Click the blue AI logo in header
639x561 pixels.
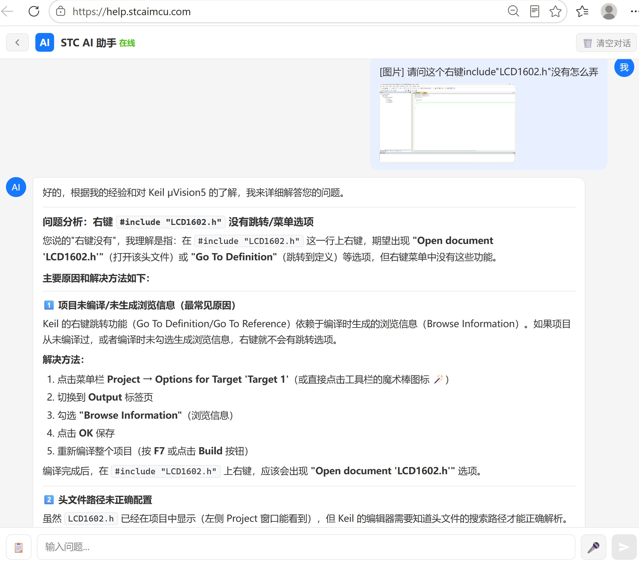pyautogui.click(x=45, y=42)
